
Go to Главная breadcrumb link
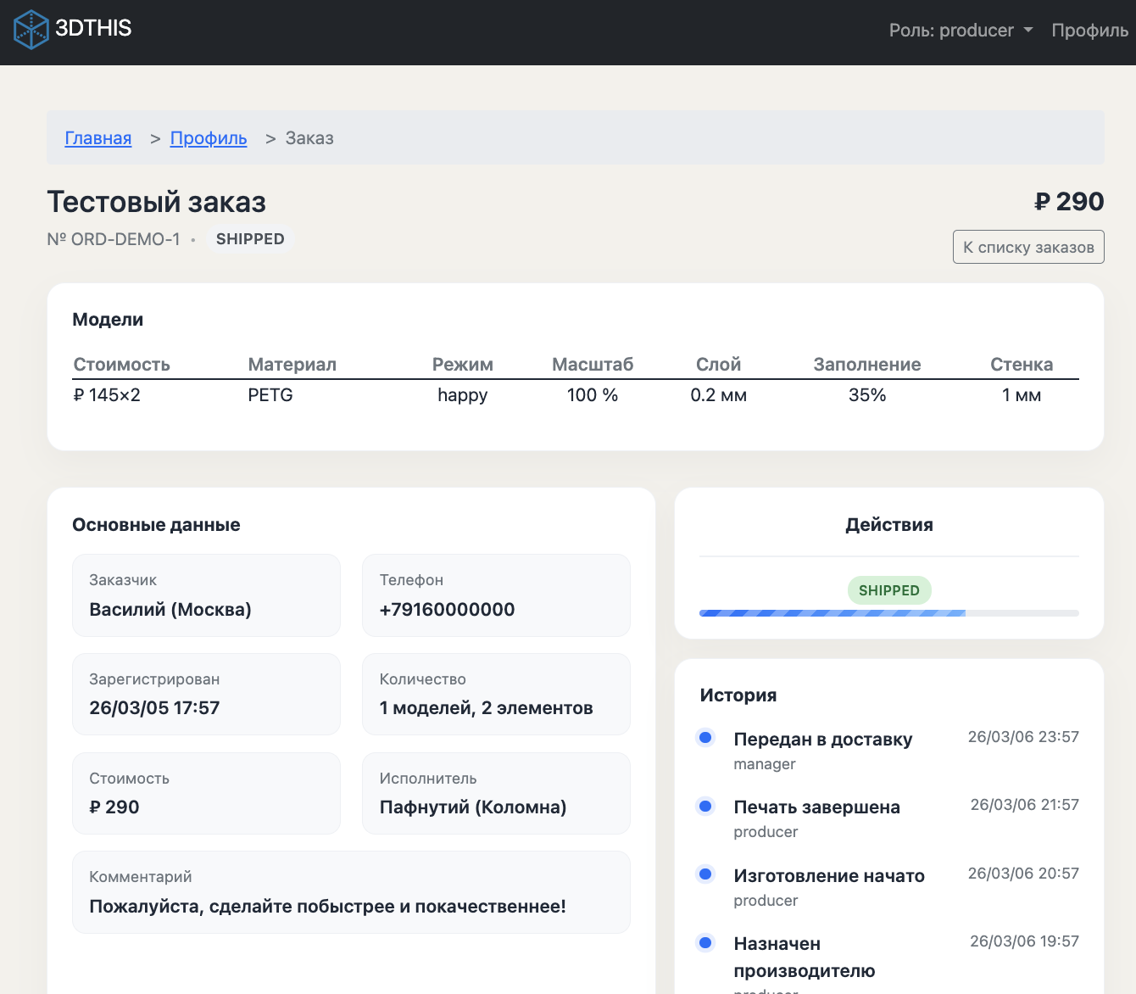pyautogui.click(x=98, y=138)
